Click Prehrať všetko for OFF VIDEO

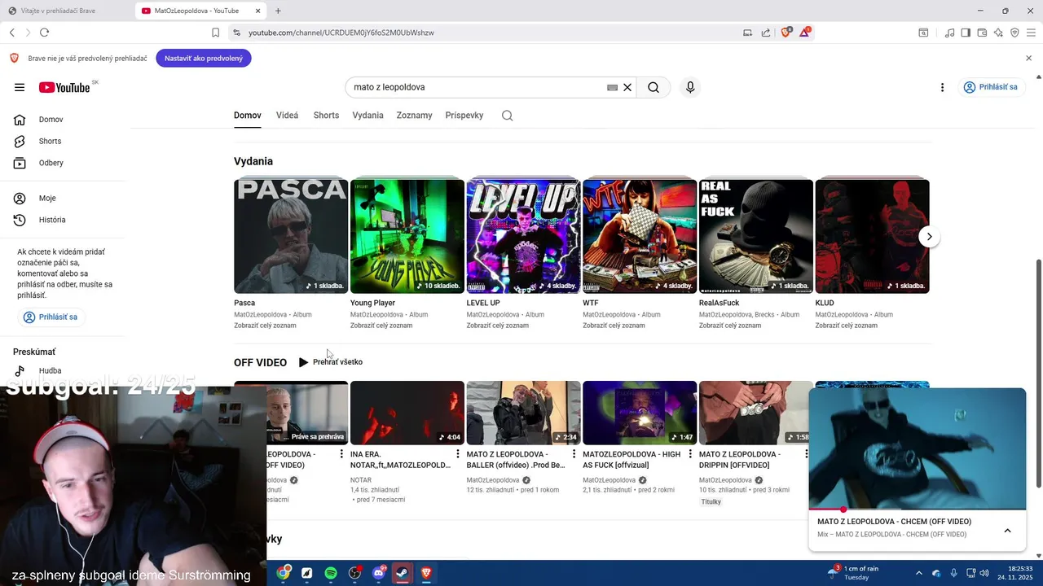click(x=331, y=362)
